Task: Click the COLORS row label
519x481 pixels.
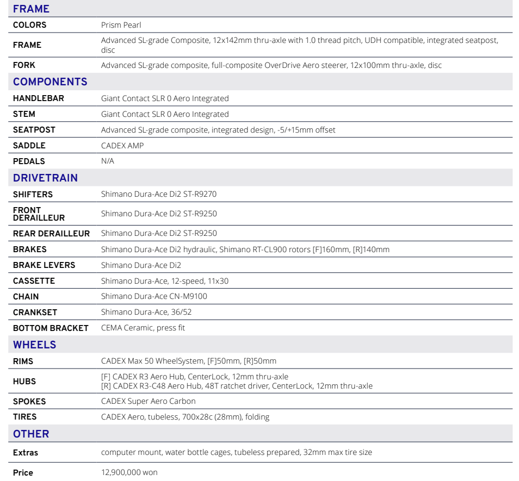Action: (29, 25)
